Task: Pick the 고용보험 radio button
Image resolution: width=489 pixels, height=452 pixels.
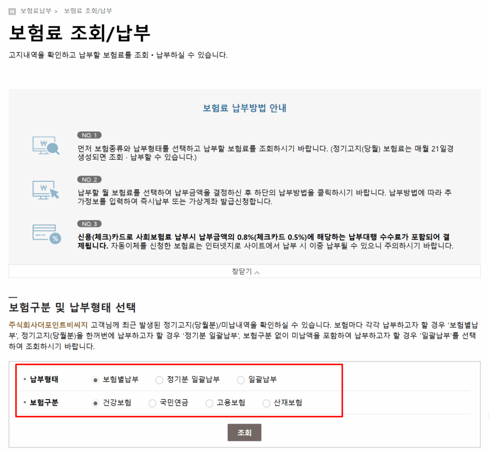Action: pyautogui.click(x=209, y=403)
